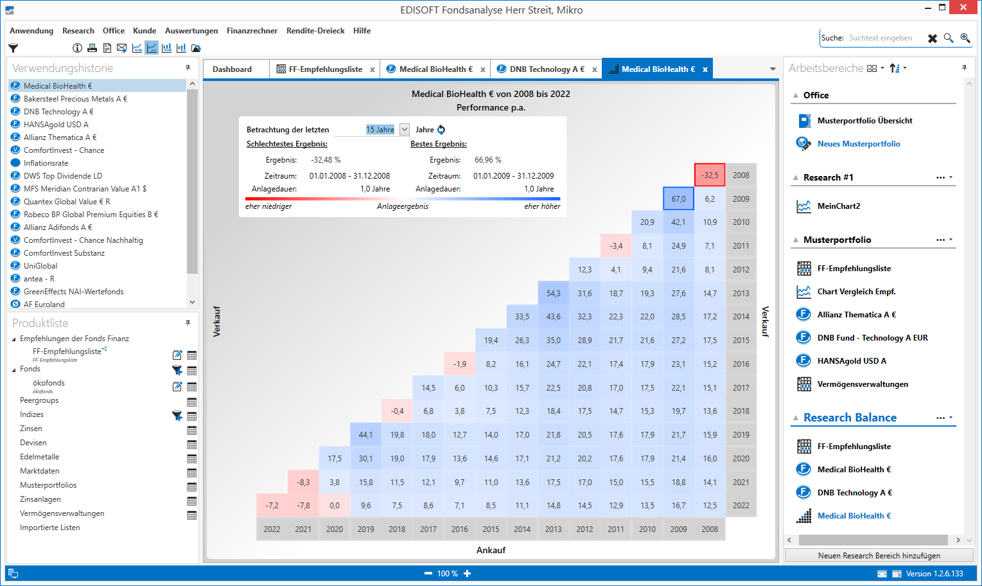Collapse the Fonds tree node
982x586 pixels.
pyautogui.click(x=14, y=369)
